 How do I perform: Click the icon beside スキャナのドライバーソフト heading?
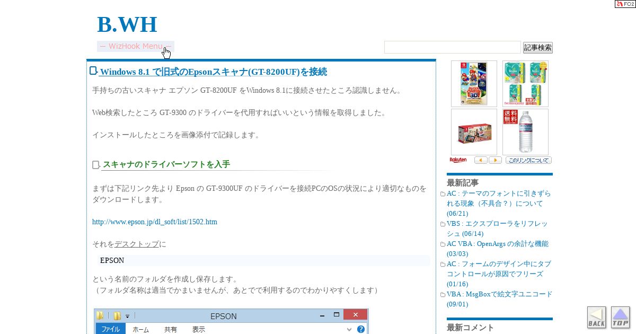click(x=96, y=165)
